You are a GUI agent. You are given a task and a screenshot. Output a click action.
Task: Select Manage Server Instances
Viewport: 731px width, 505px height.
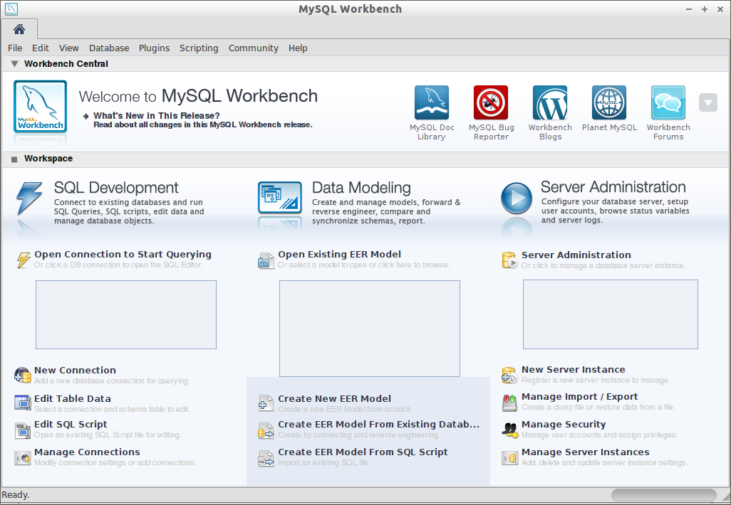pyautogui.click(x=585, y=452)
